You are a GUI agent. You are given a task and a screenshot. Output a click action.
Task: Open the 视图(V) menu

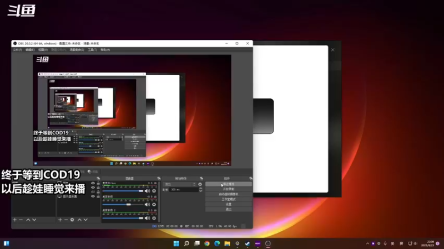point(43,50)
